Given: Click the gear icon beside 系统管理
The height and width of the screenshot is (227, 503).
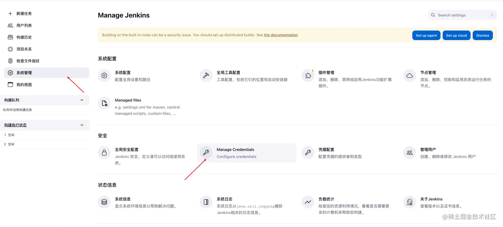Looking at the screenshot, I should [10, 73].
